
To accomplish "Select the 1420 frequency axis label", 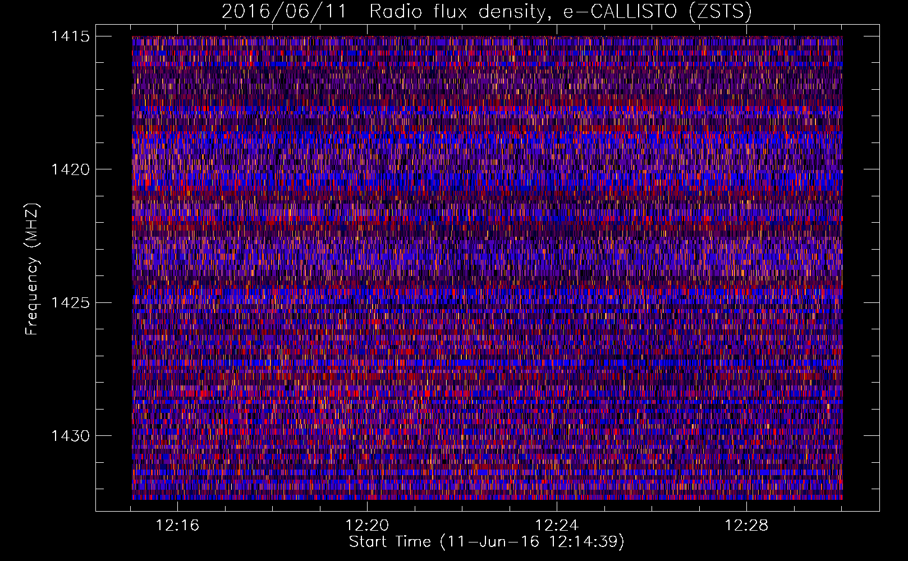I will coord(70,169).
